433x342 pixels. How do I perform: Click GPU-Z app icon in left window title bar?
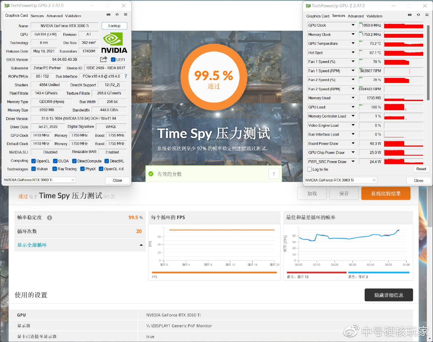click(7, 5)
